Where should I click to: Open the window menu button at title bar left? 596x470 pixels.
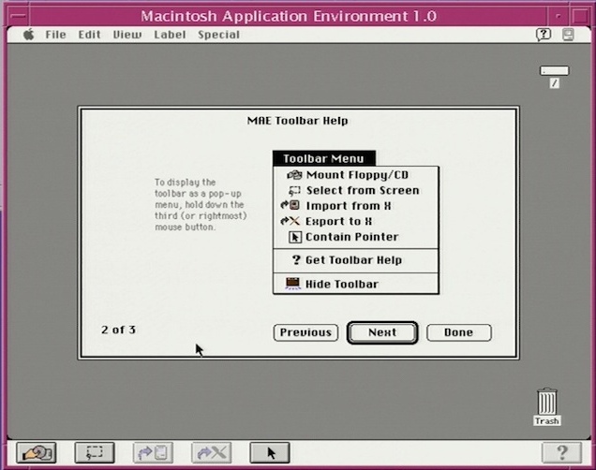click(x=18, y=16)
